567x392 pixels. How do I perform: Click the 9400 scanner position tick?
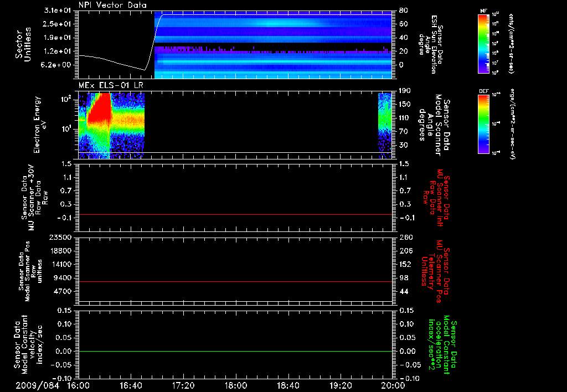point(62,278)
